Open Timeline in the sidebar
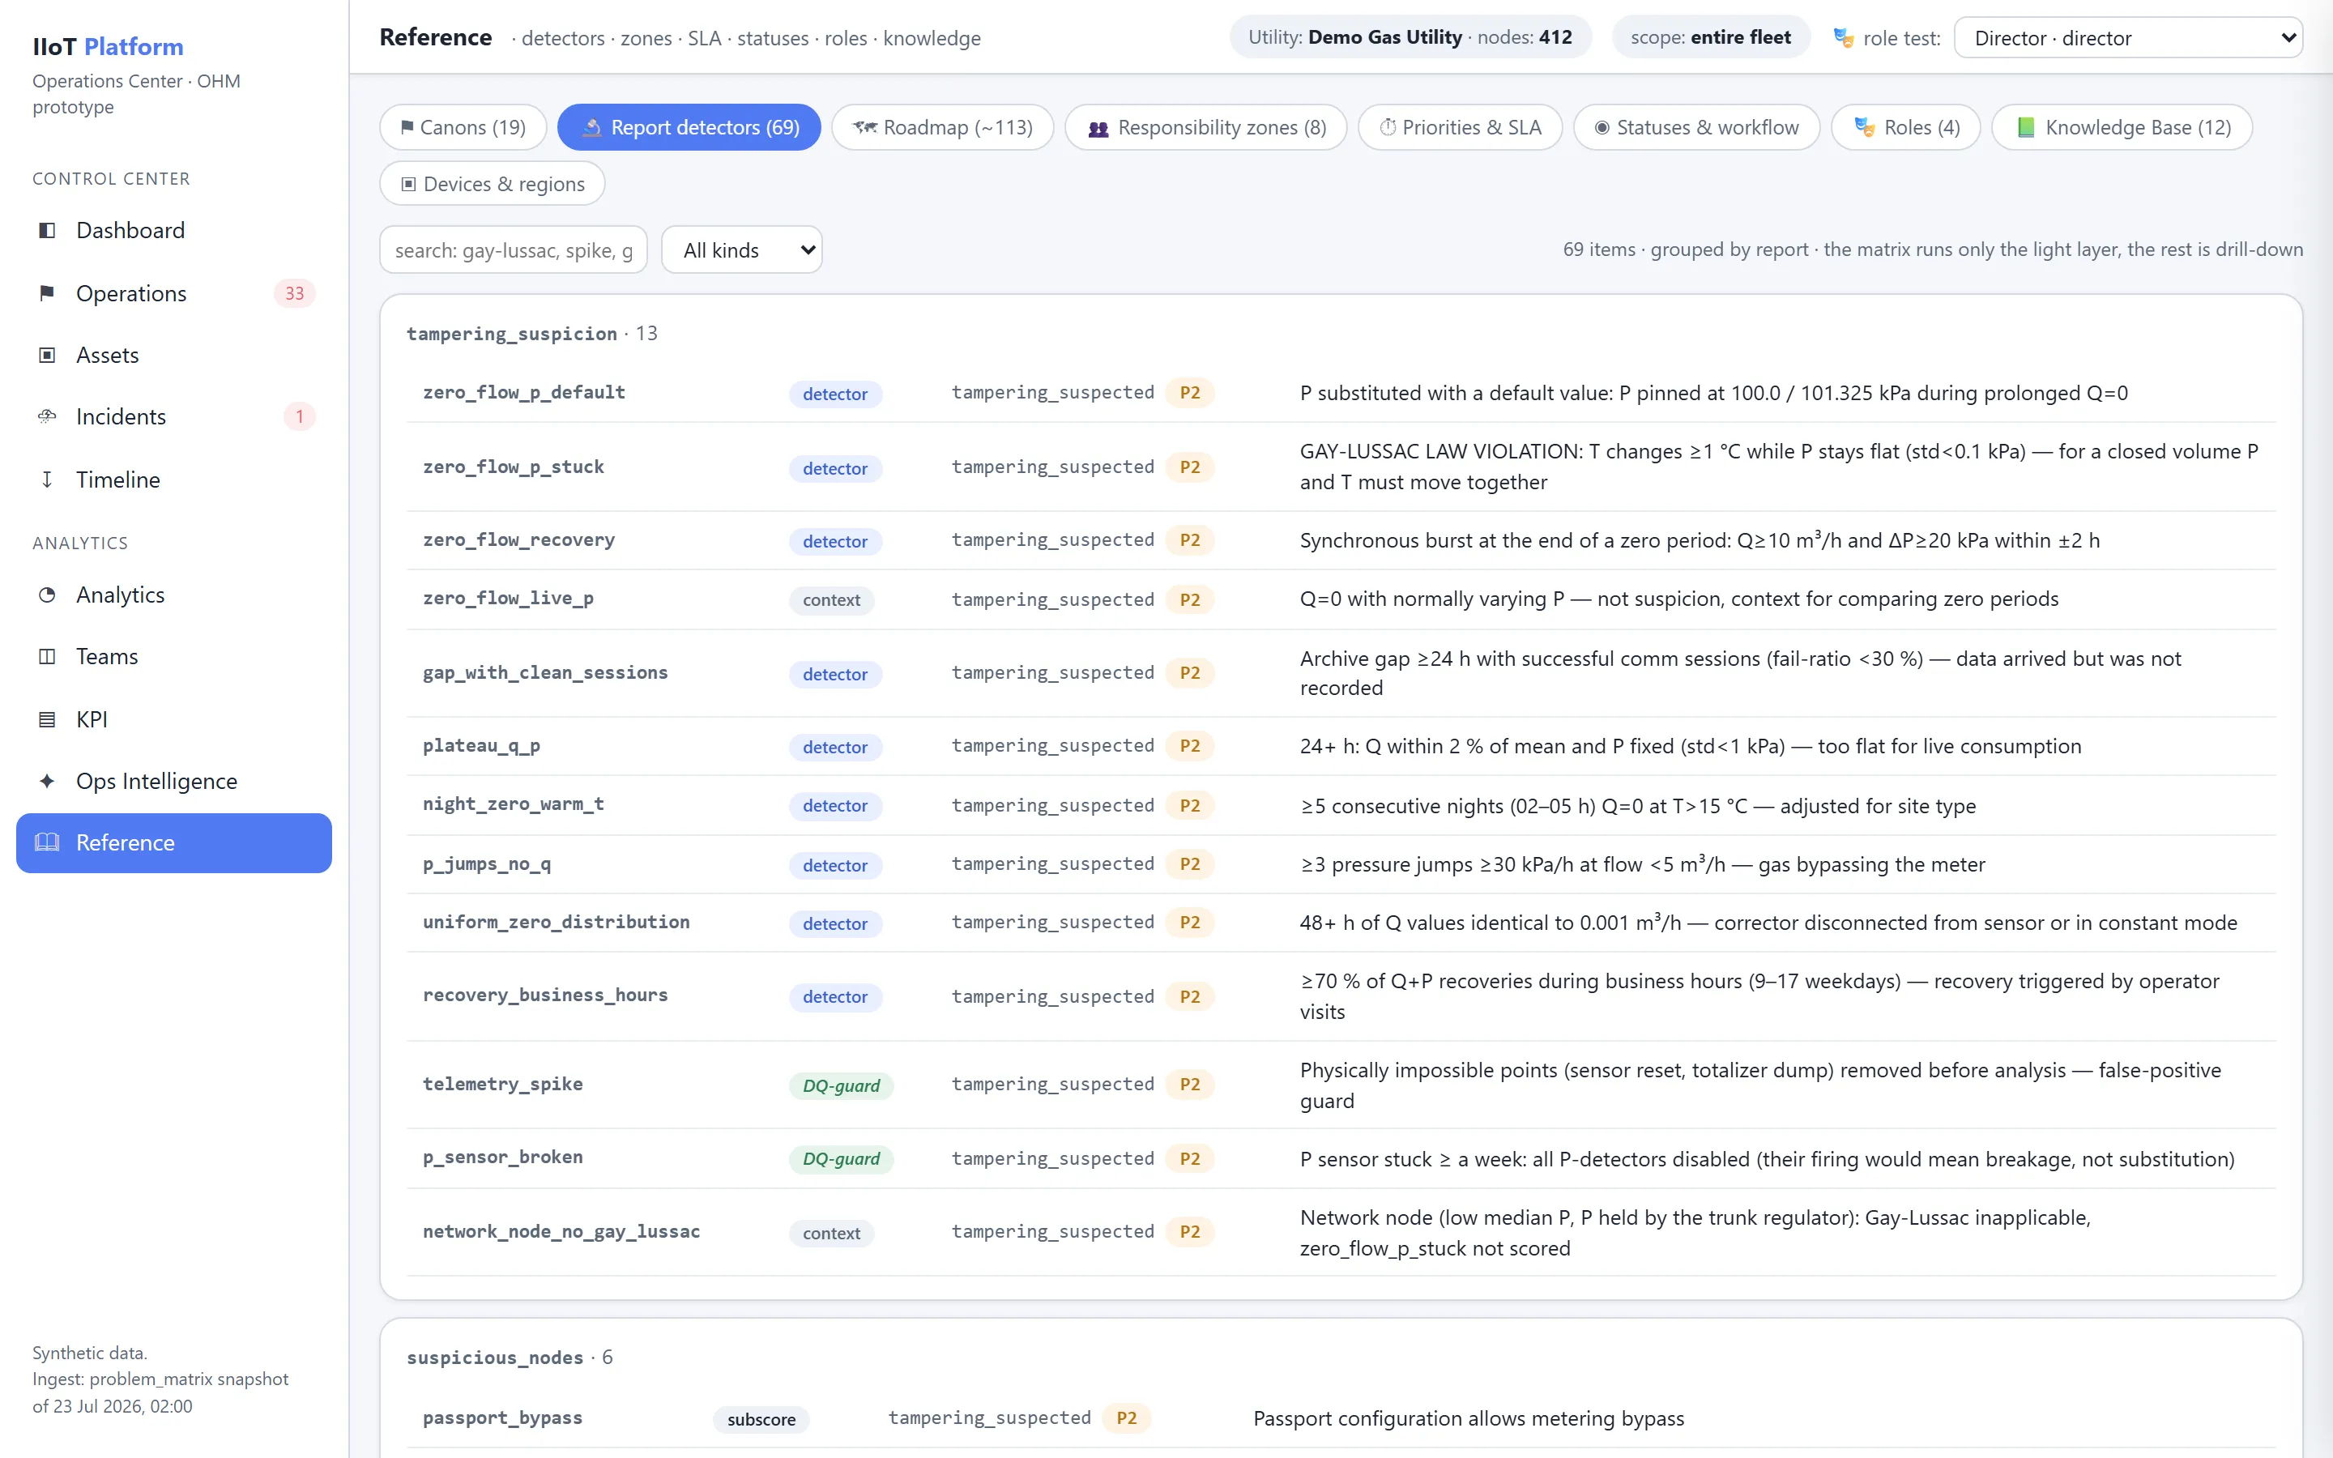Image resolution: width=2333 pixels, height=1458 pixels. point(173,480)
